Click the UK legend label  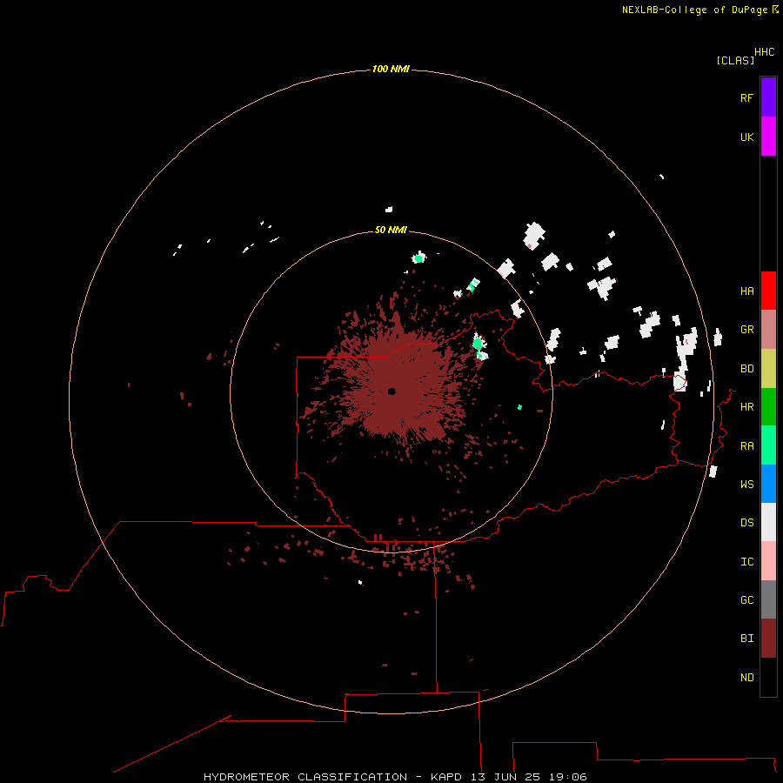[x=746, y=137]
